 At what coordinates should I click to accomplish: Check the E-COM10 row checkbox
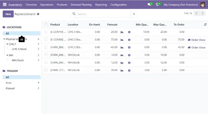tap(46, 32)
